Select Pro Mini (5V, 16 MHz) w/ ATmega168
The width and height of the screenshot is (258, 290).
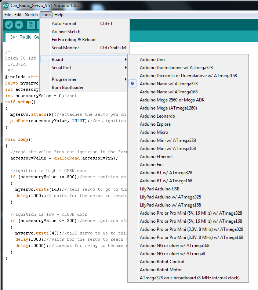pyautogui.click(x=188, y=221)
